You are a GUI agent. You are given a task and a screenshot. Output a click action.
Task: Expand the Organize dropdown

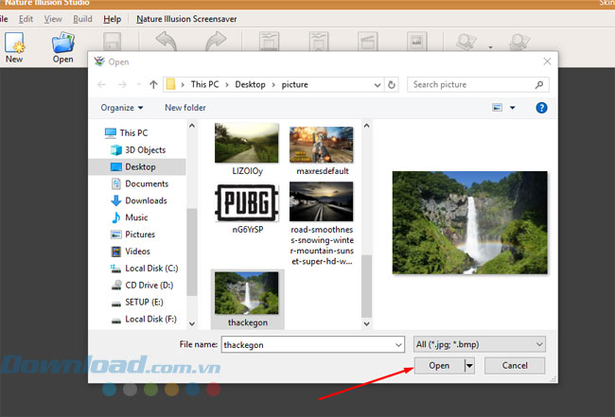click(122, 108)
